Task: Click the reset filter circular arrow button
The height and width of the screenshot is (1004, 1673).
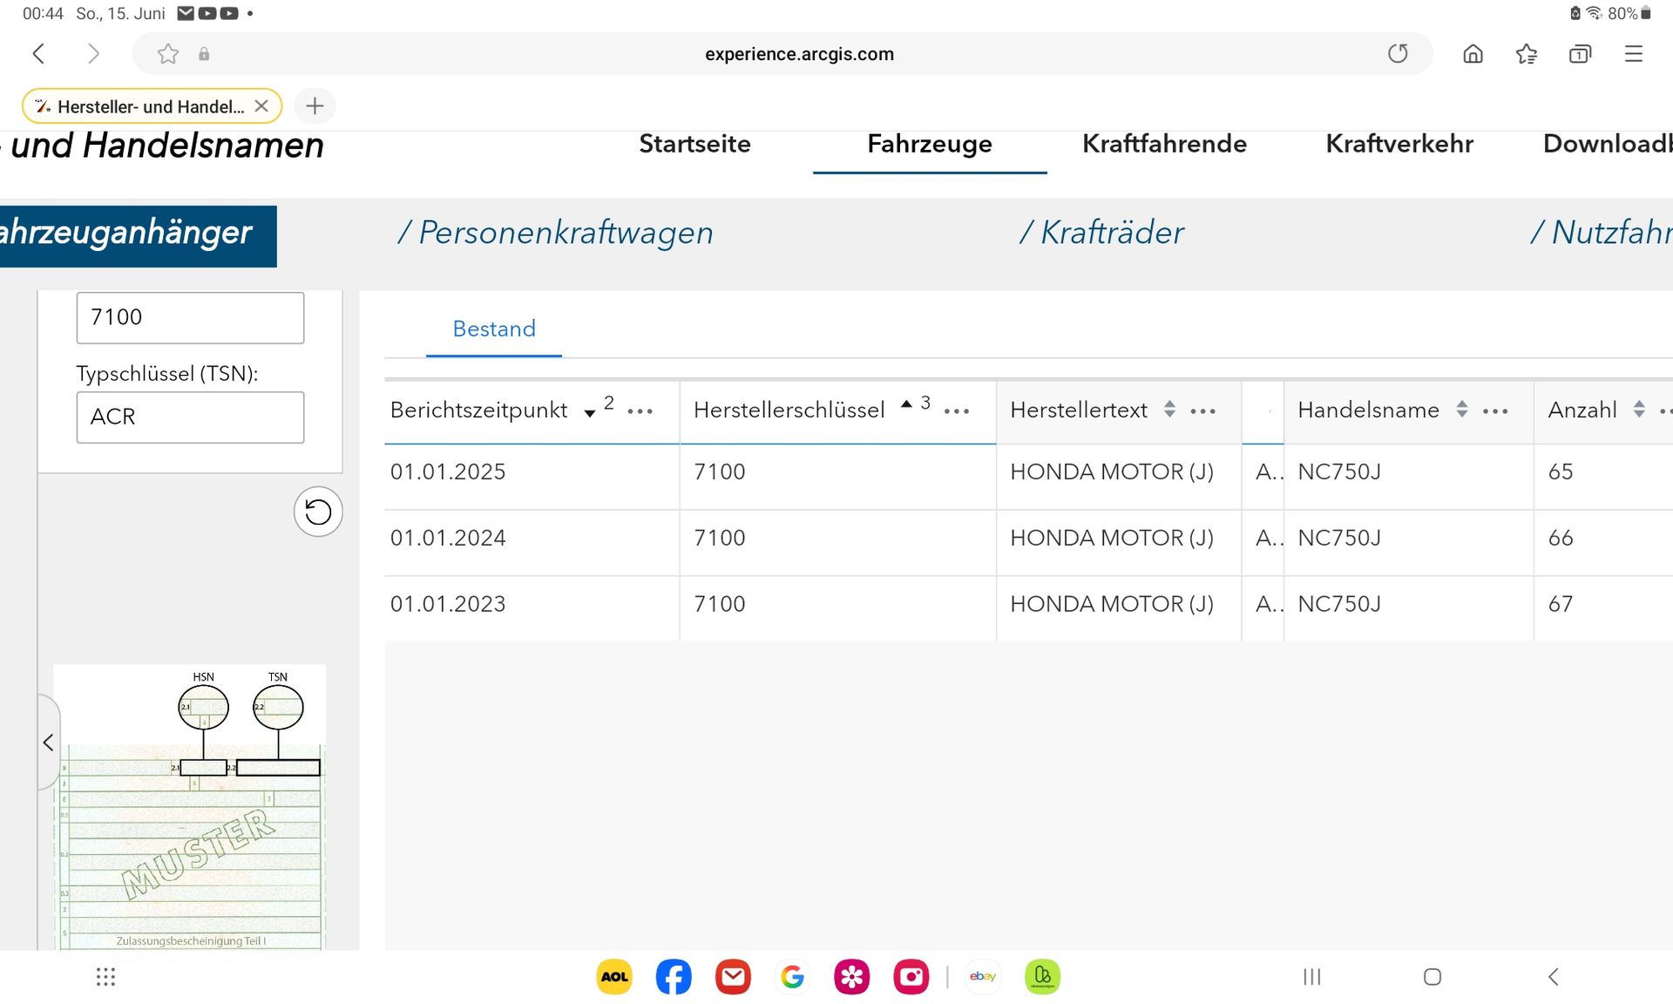Action: pos(318,512)
